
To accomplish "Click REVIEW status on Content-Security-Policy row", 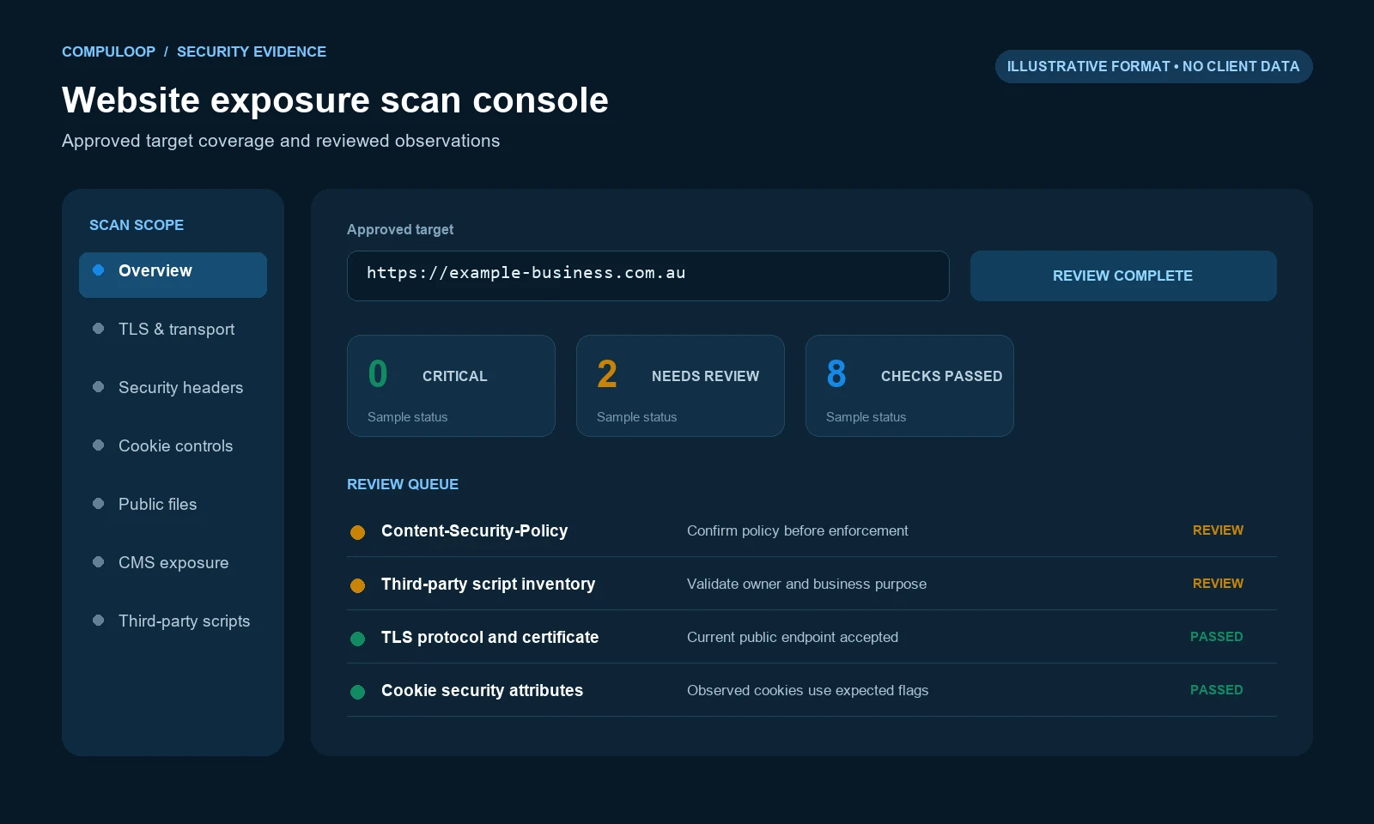I will (x=1218, y=530).
